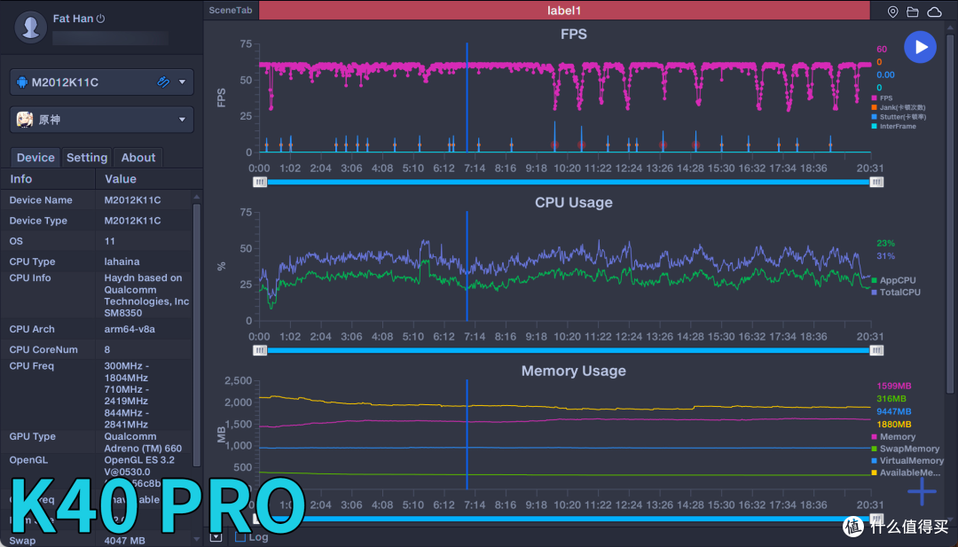This screenshot has width=958, height=547.
Task: Click the power icon next to Fat Han
Action: (101, 19)
